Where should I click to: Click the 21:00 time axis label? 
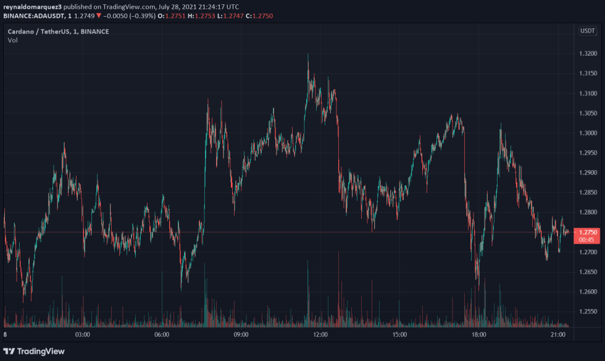[558, 334]
